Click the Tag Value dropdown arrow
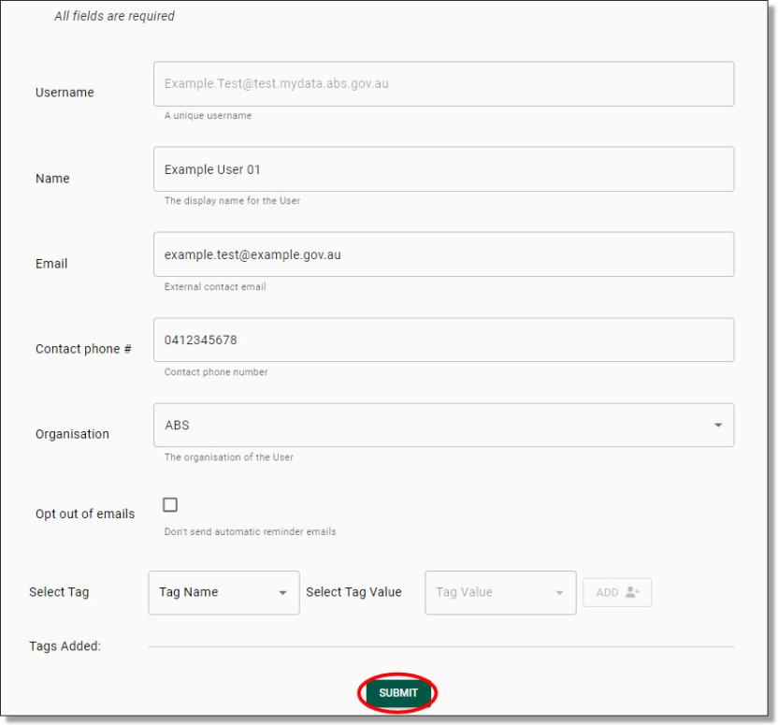 [558, 591]
